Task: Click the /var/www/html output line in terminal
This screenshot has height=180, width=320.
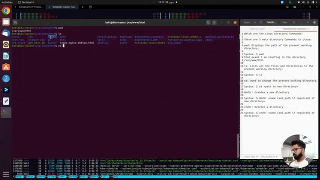Action: pos(21,31)
